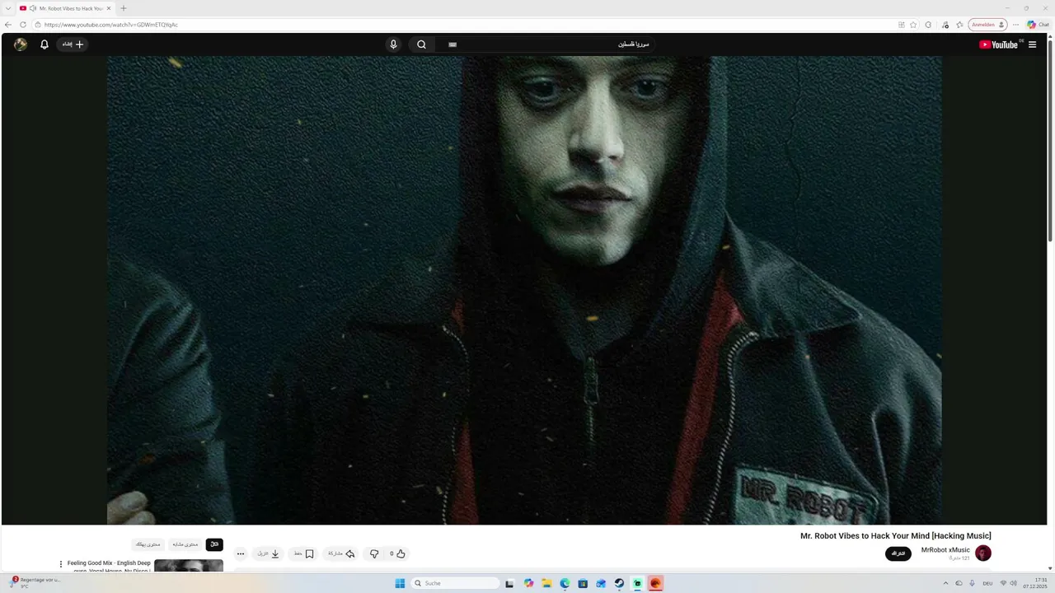Open the YouTube account avatar menu
Screen dimensions: 1055x593
pyautogui.click(x=21, y=44)
